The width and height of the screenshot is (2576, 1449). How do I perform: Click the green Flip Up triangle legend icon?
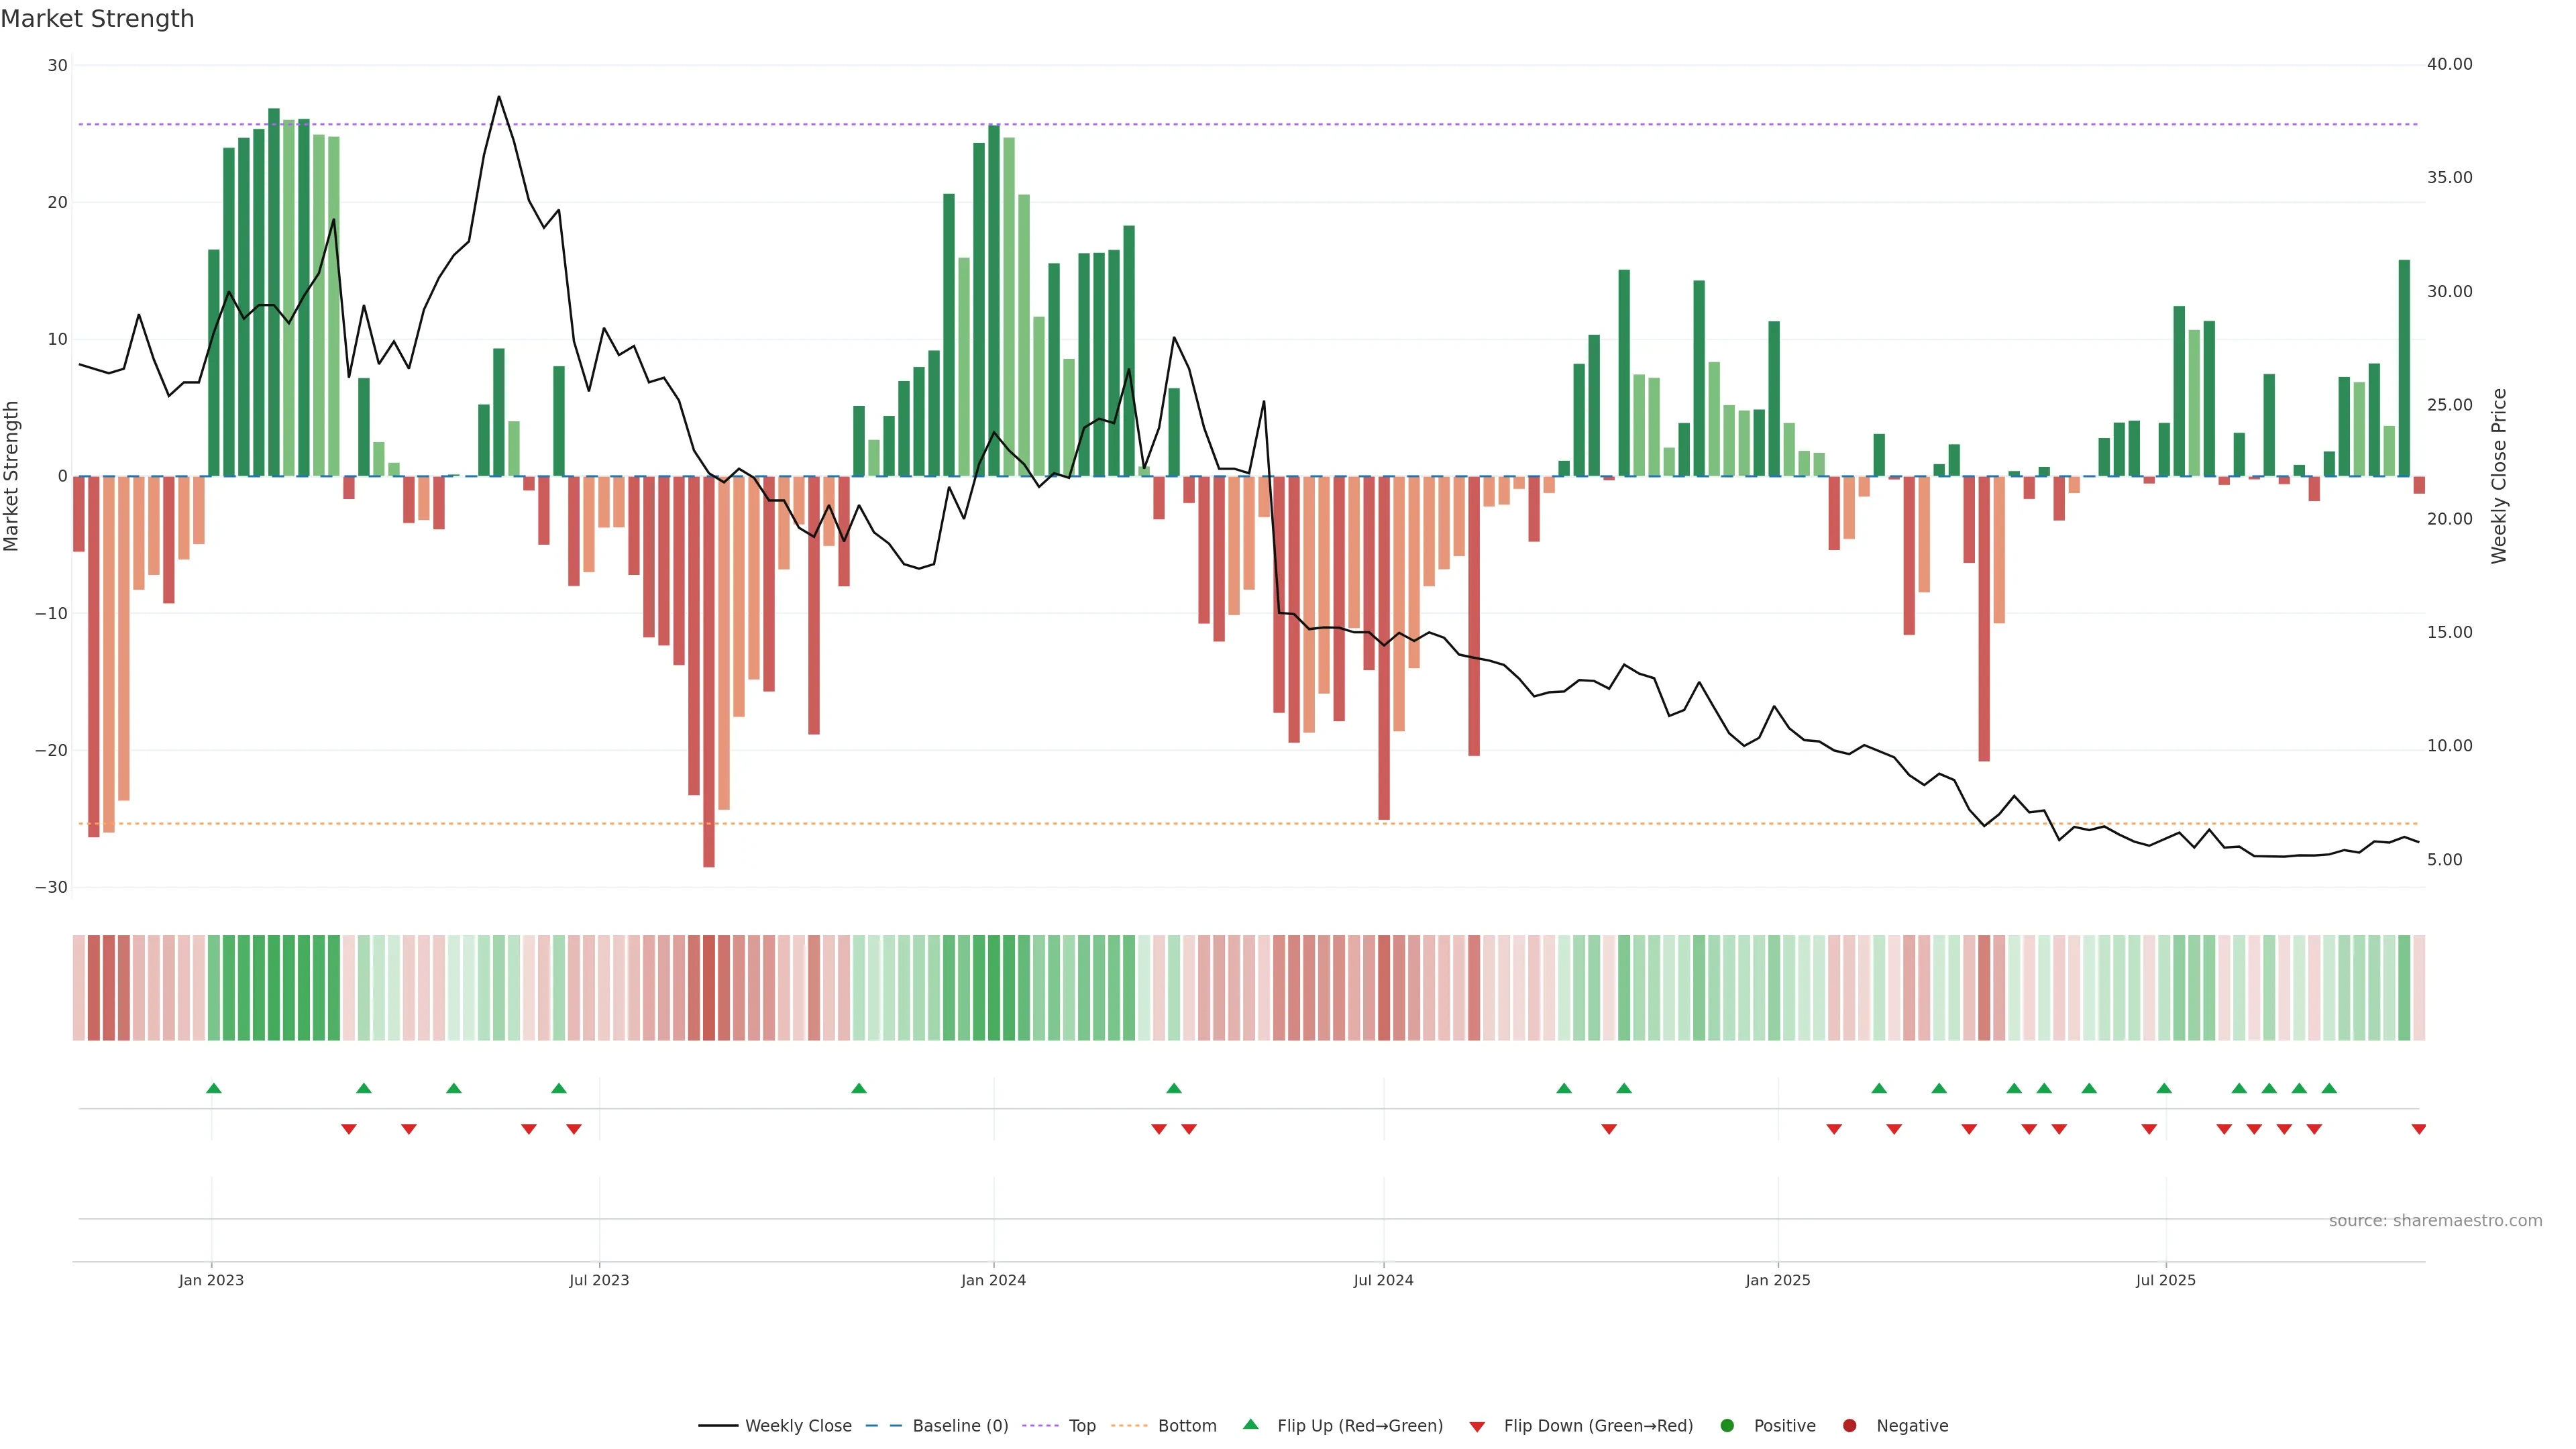pos(1250,1424)
